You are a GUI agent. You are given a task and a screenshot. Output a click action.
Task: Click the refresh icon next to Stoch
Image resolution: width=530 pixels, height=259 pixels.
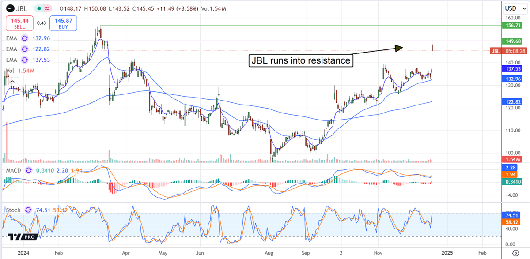29,210
